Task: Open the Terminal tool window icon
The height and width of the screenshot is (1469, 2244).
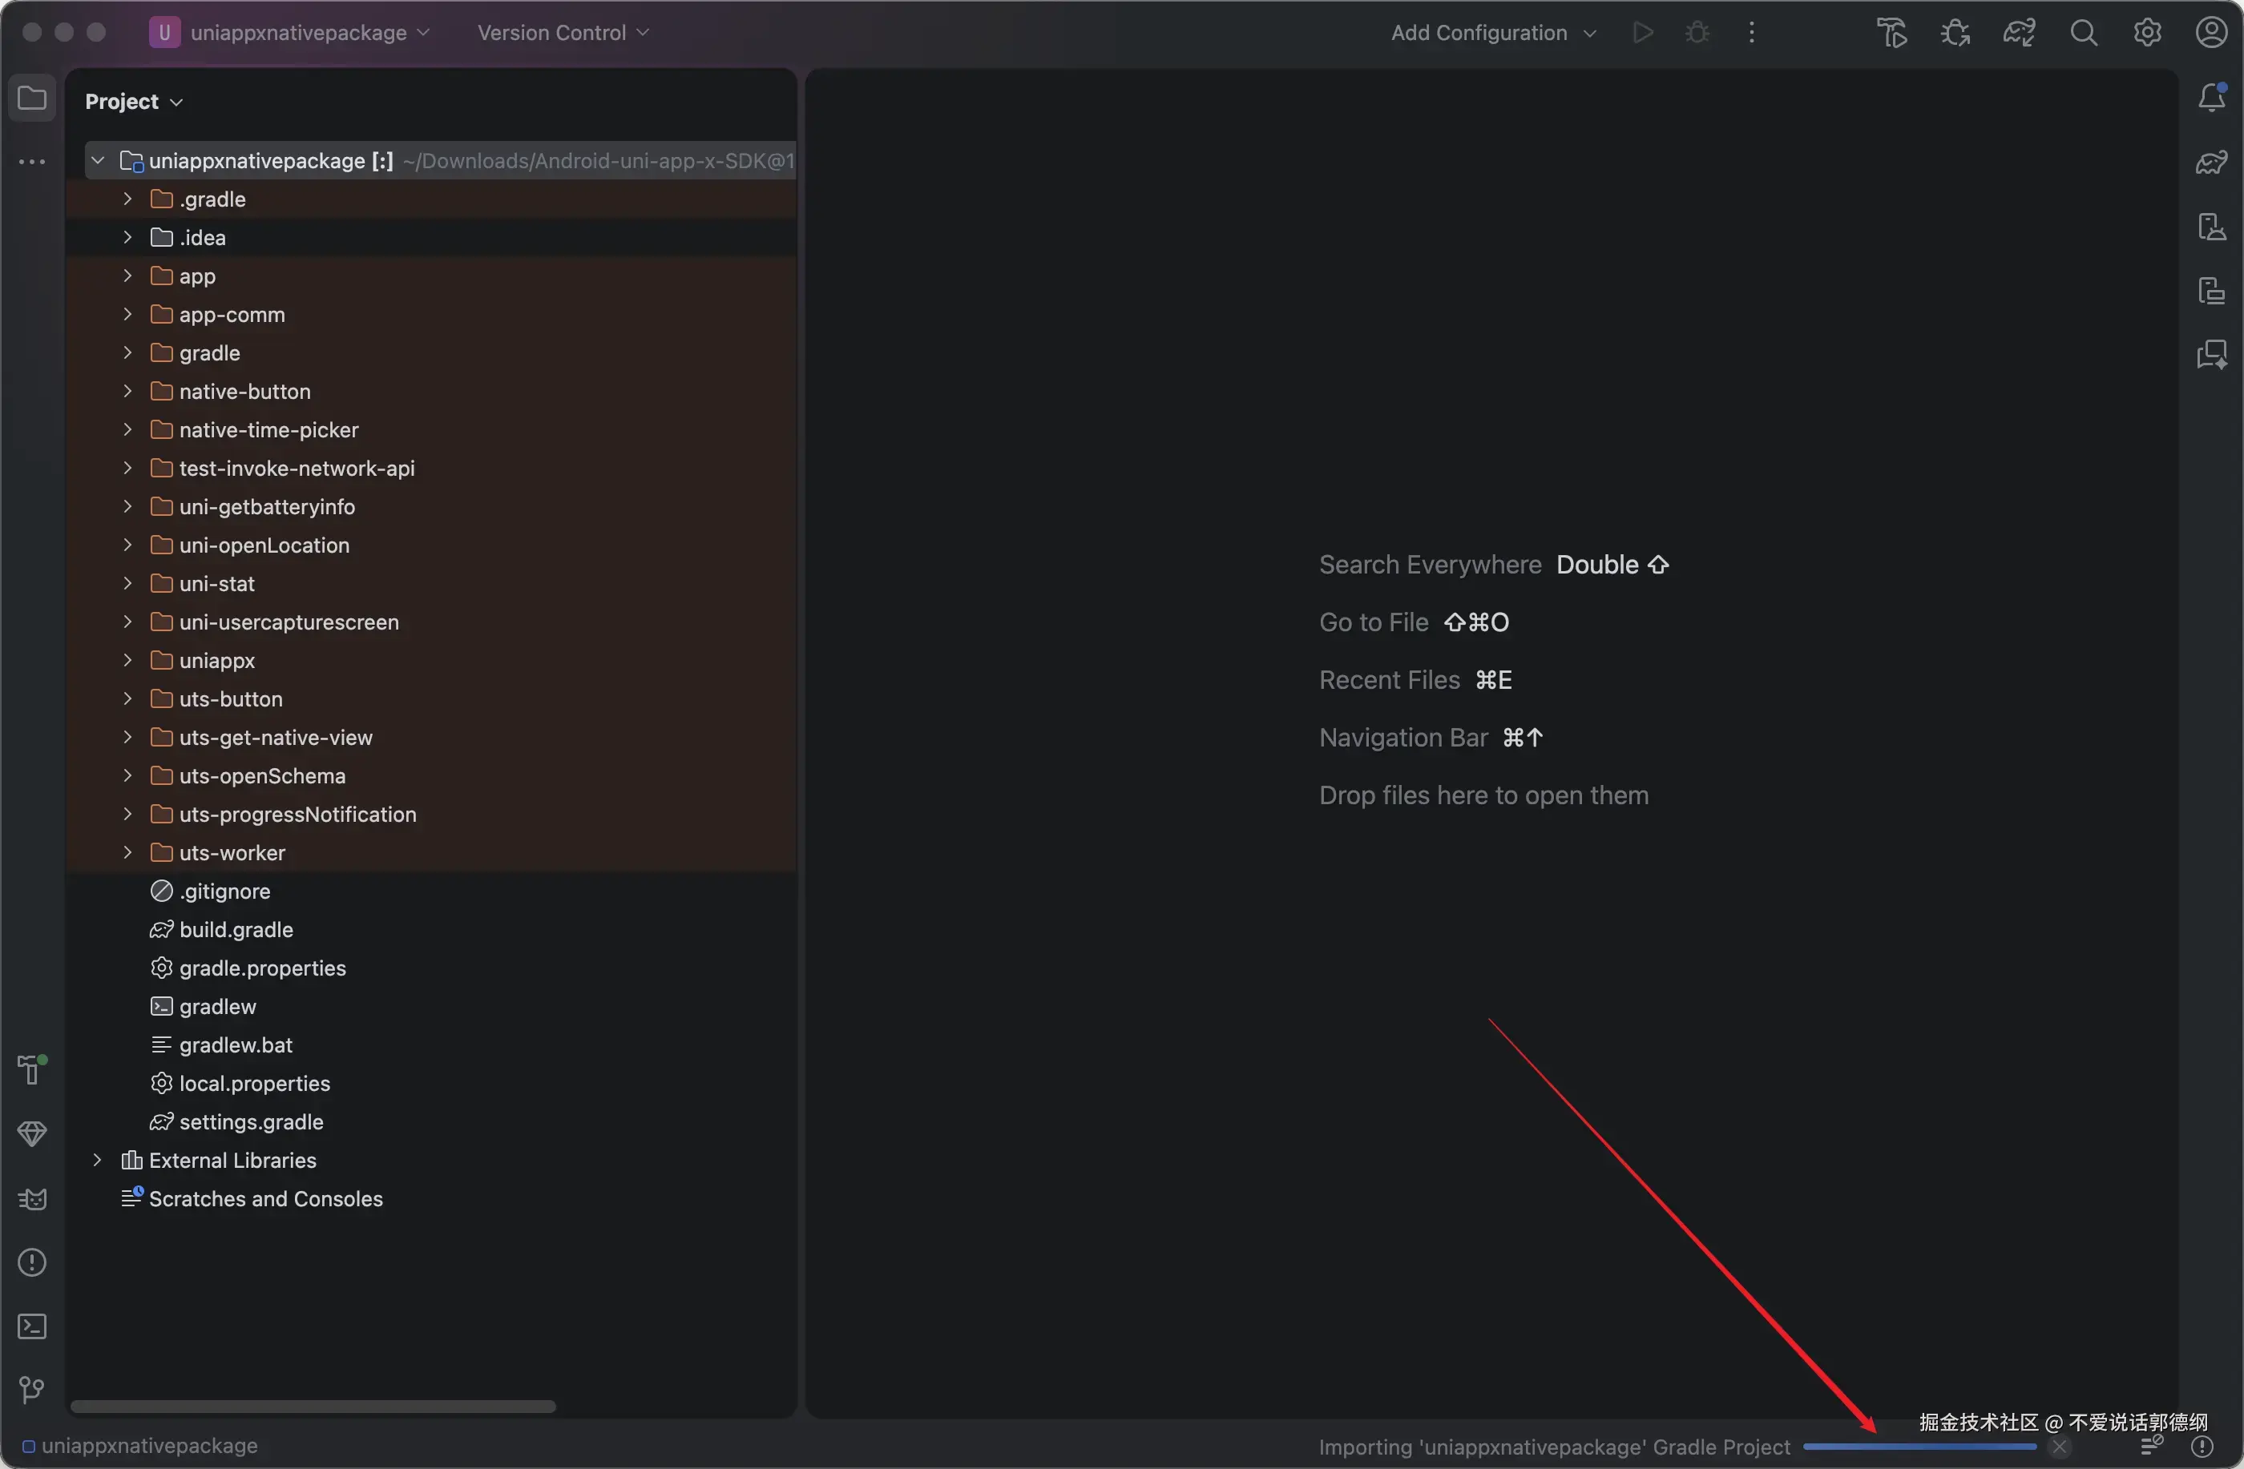Action: point(32,1326)
